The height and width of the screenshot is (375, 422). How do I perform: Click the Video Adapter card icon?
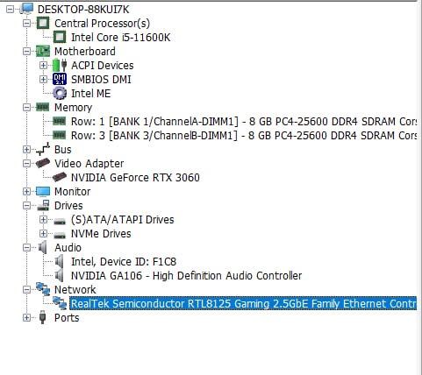tap(43, 163)
